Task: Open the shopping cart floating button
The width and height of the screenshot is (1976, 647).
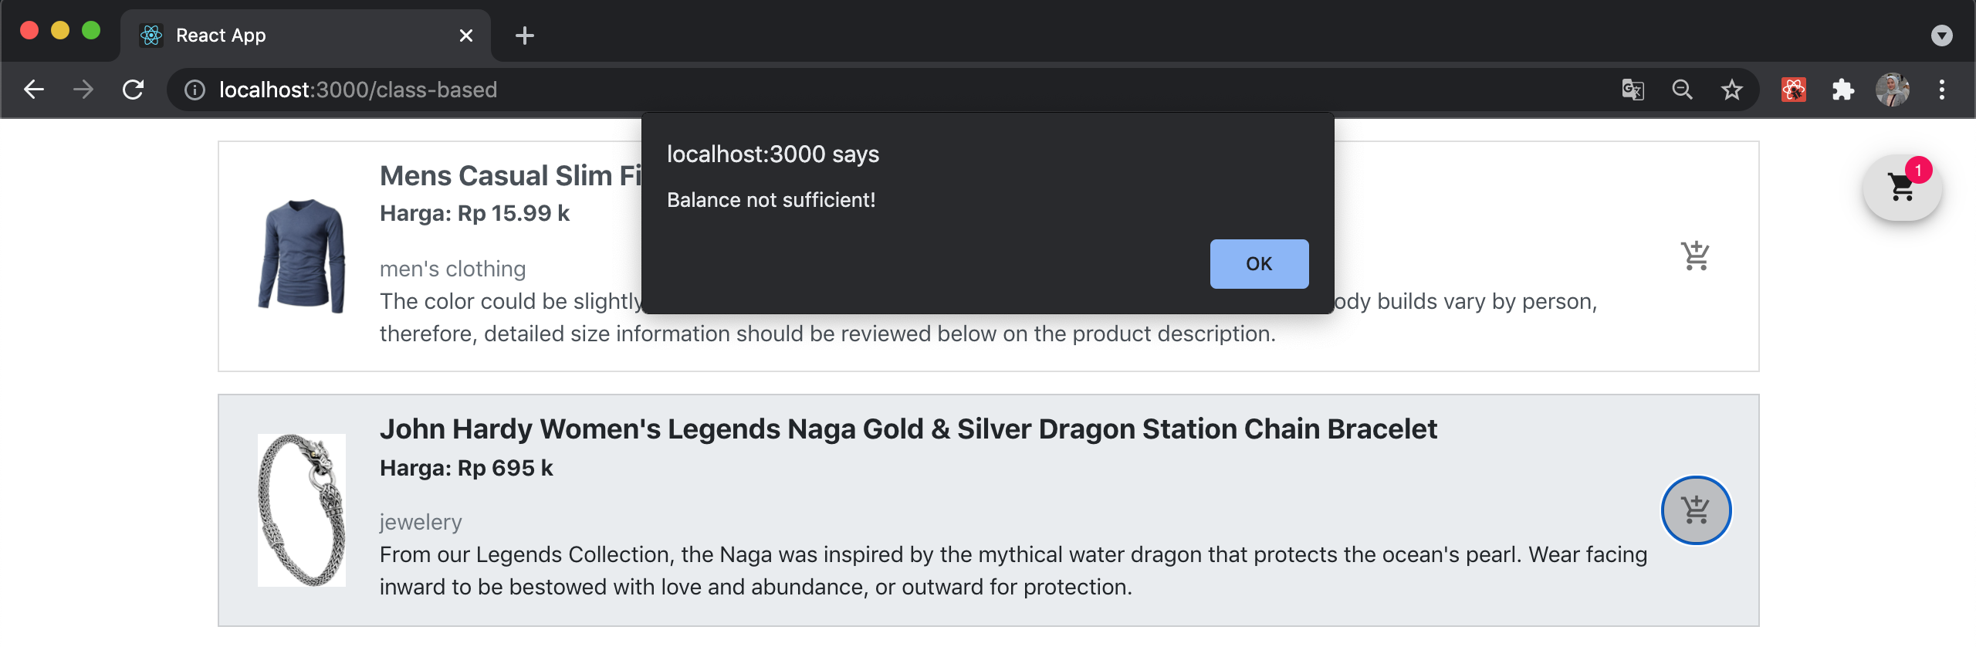Action: pyautogui.click(x=1901, y=188)
